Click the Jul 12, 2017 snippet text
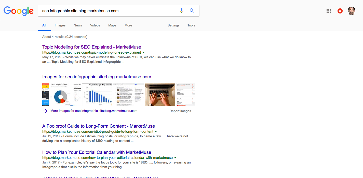This screenshot has height=178, width=363. point(115,139)
